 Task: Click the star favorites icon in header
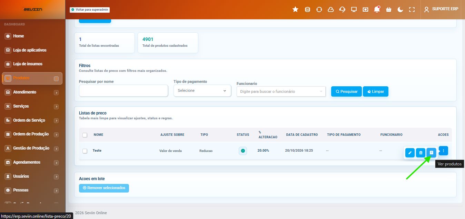point(295,10)
